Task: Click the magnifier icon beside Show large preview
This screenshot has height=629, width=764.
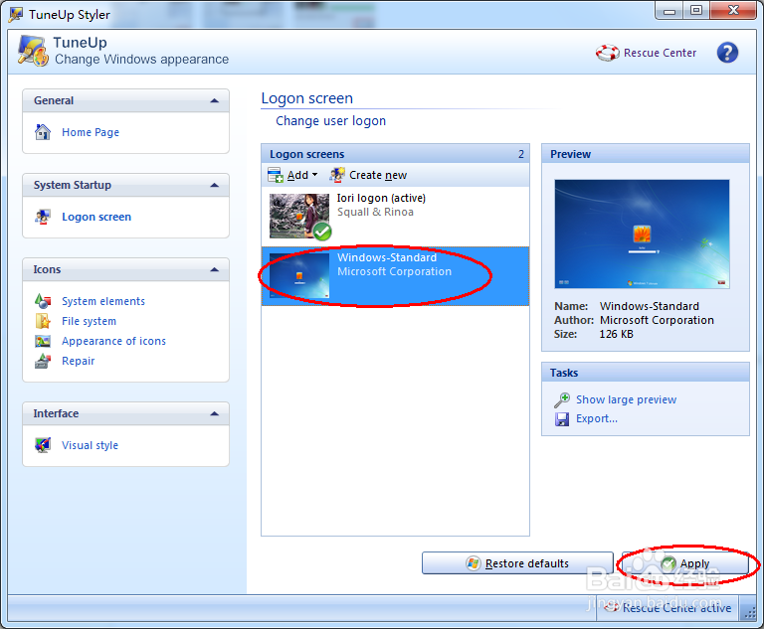Action: 562,399
